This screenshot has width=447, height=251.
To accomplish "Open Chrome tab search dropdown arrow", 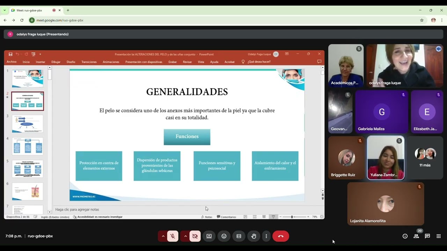I will tap(5, 10).
